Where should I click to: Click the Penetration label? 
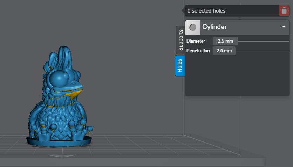[x=198, y=51]
